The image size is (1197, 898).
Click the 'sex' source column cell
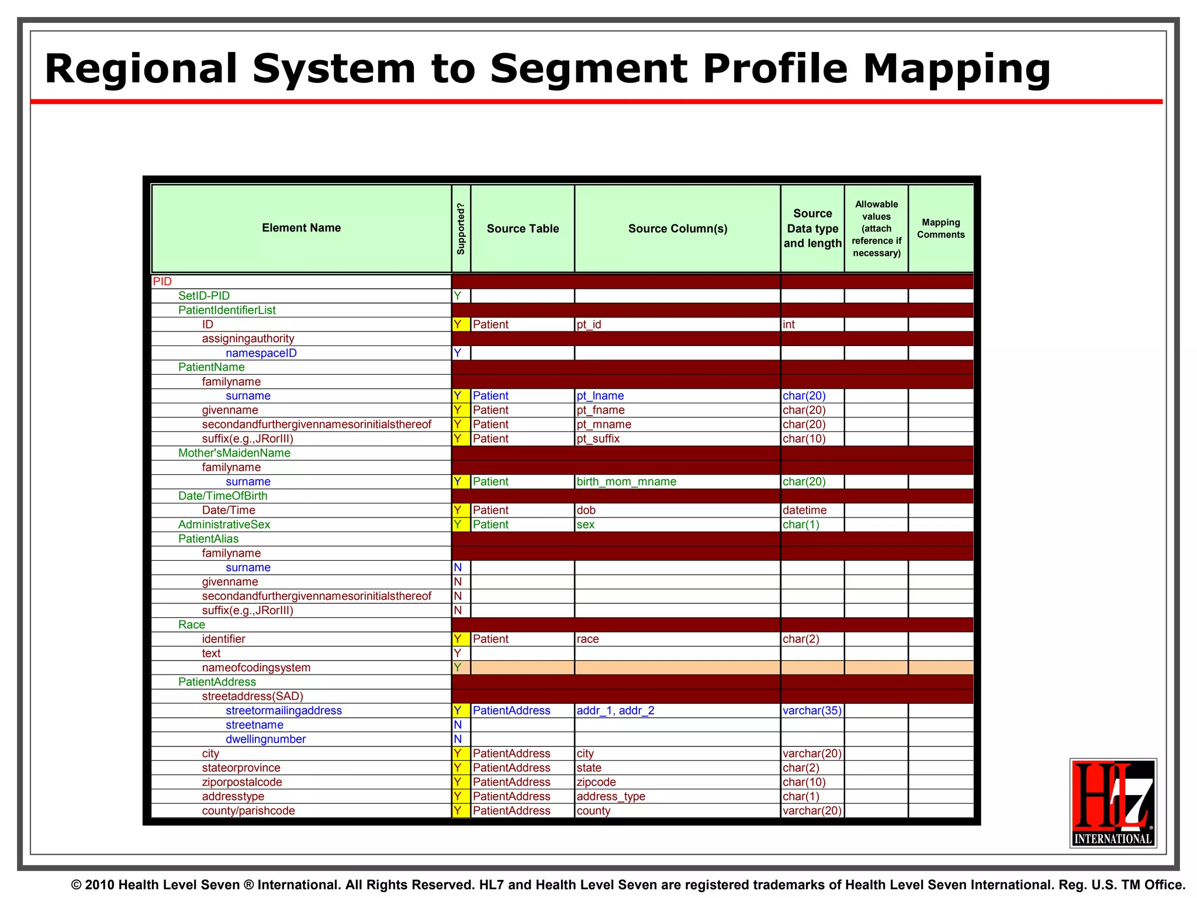pos(677,524)
